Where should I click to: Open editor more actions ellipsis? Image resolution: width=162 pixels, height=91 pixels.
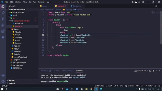click(159, 6)
